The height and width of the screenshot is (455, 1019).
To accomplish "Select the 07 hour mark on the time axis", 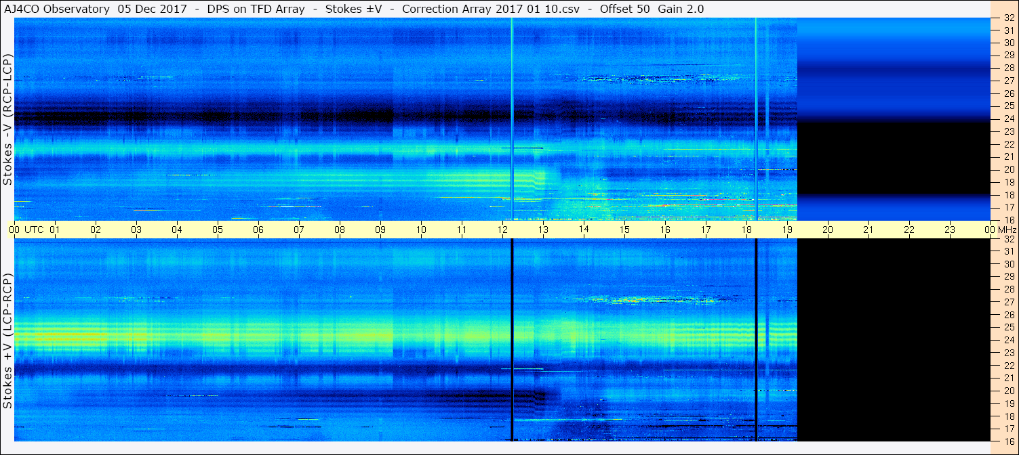I will (x=299, y=230).
